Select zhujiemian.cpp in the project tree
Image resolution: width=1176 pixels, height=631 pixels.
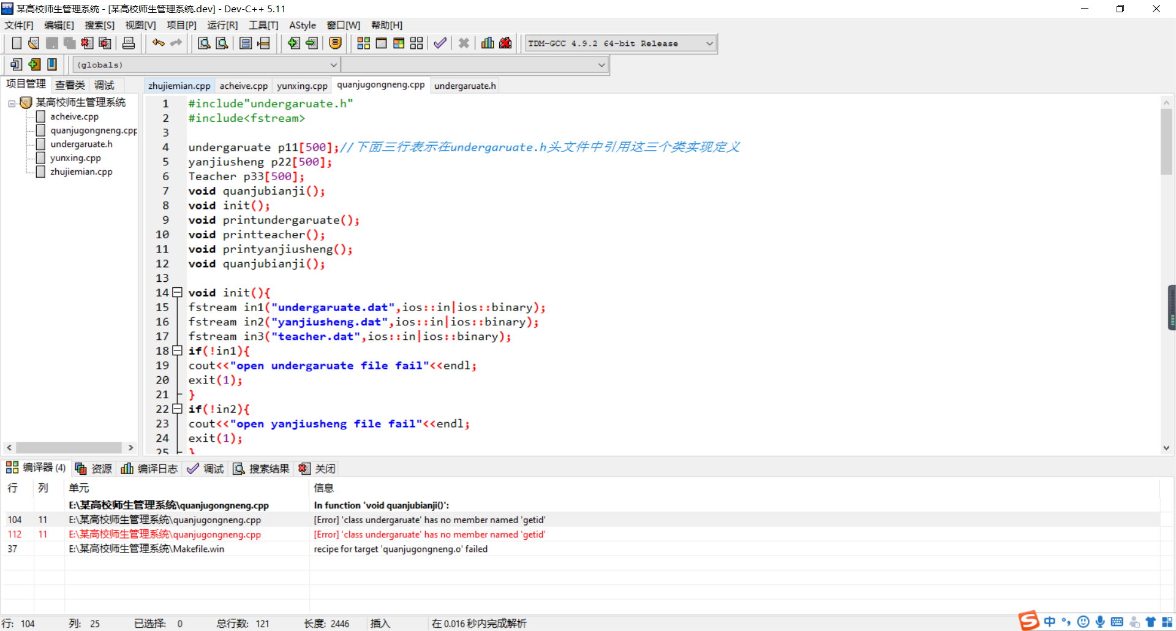81,172
